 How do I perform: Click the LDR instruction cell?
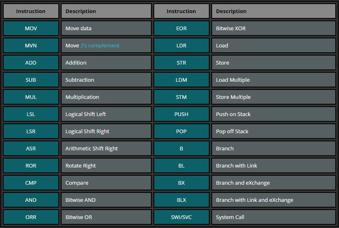point(182,46)
